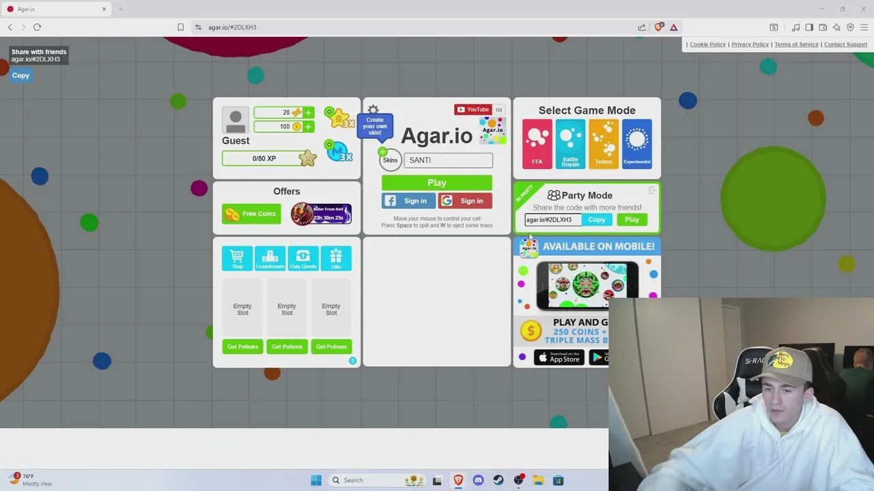Screen dimensions: 874x491
Task: Open the Rider From Hell timed offer
Action: (x=321, y=214)
